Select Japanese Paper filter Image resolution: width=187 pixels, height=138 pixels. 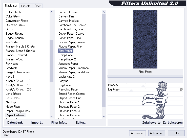coord(68,64)
